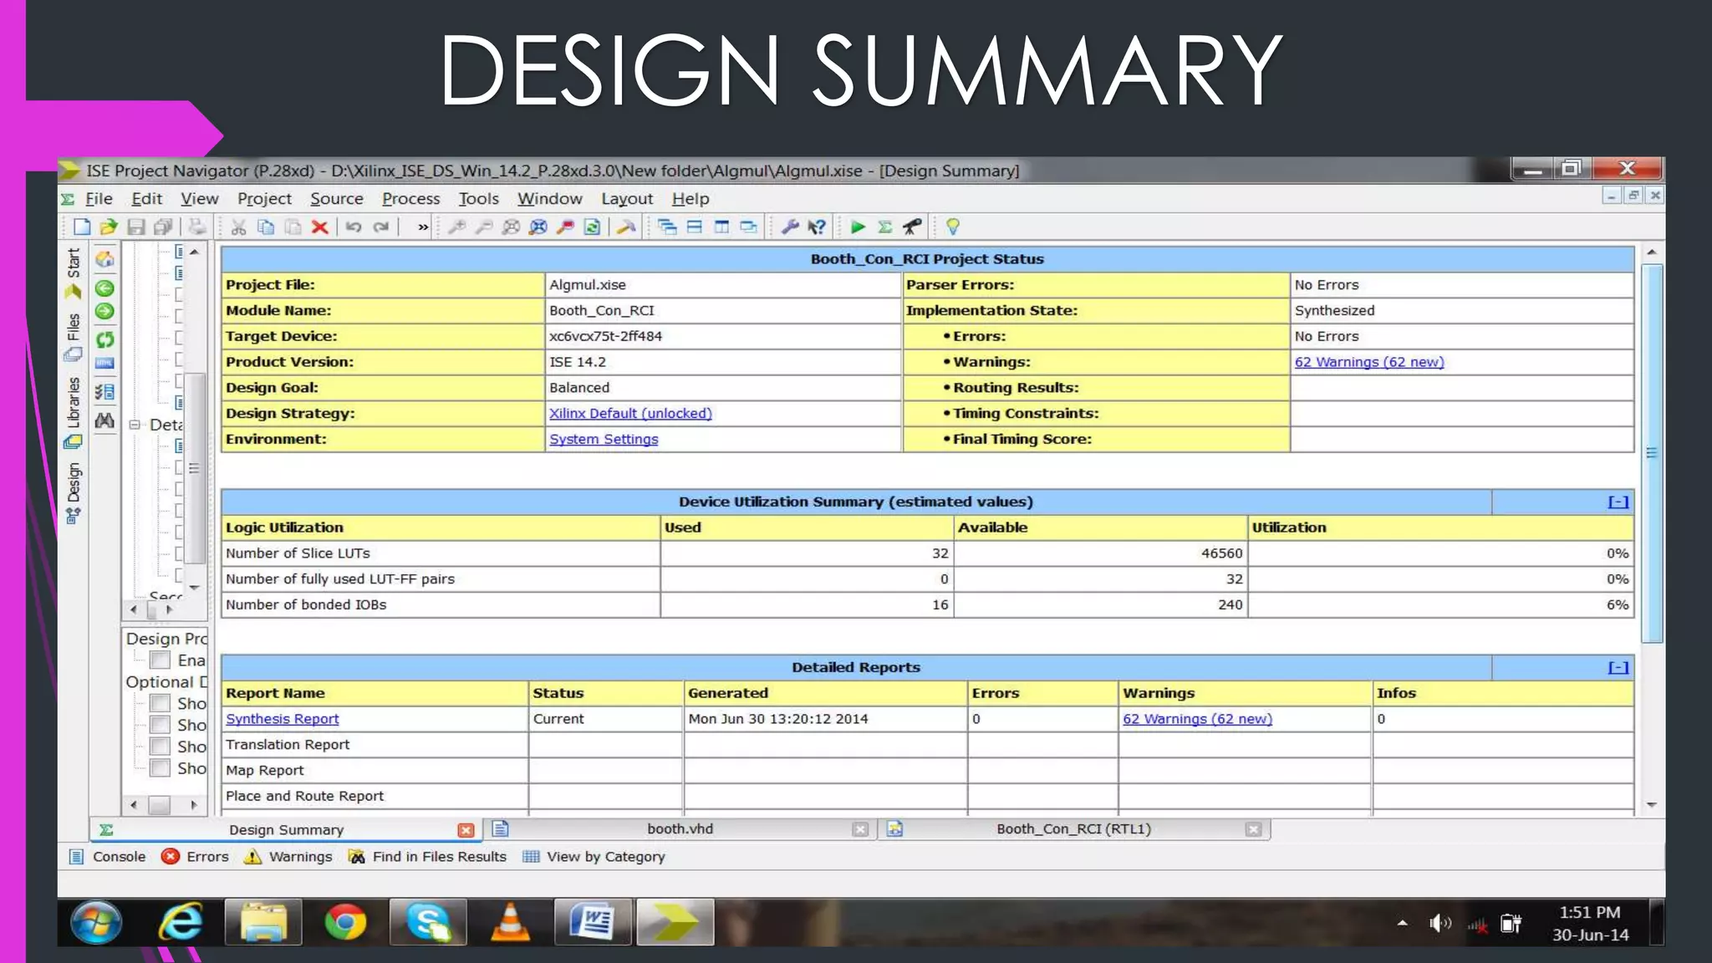Image resolution: width=1712 pixels, height=963 pixels.
Task: Click the light bulb tips icon
Action: point(953,227)
